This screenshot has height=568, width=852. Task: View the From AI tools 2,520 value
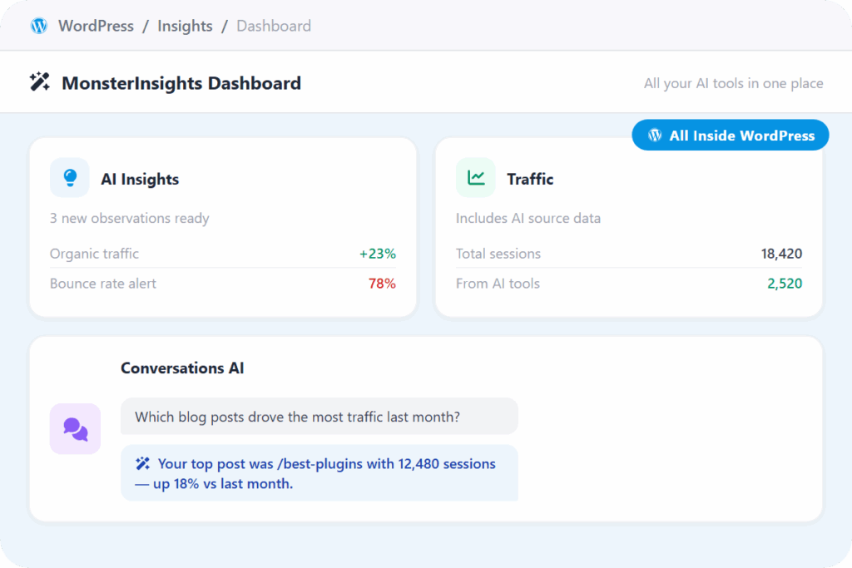(784, 284)
